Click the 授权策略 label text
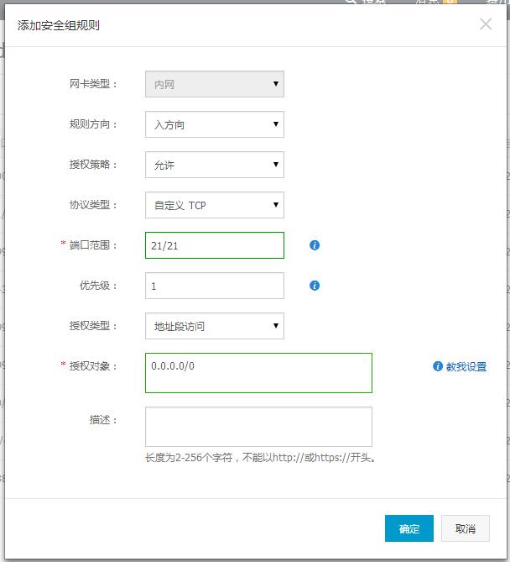Screen dimensions: 510x562 (x=93, y=165)
